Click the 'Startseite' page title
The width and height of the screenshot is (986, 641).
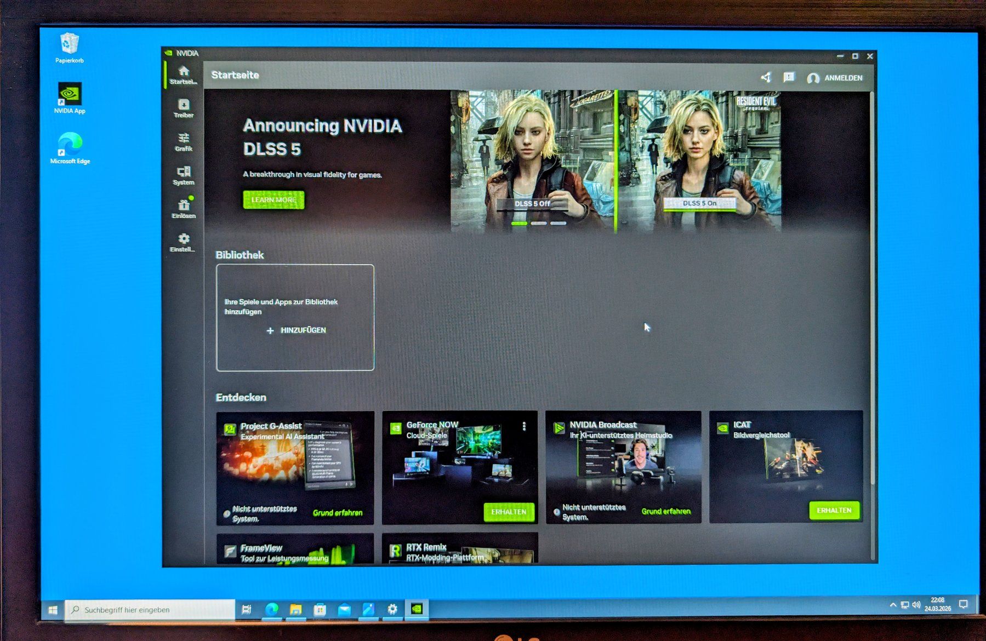[235, 75]
